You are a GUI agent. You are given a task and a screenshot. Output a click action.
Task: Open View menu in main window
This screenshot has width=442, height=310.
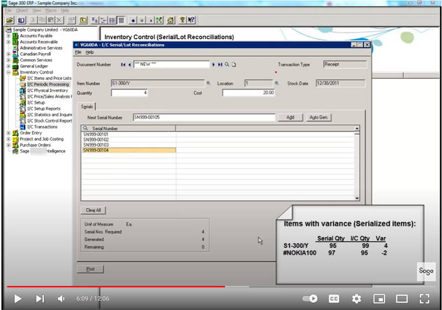[36, 10]
